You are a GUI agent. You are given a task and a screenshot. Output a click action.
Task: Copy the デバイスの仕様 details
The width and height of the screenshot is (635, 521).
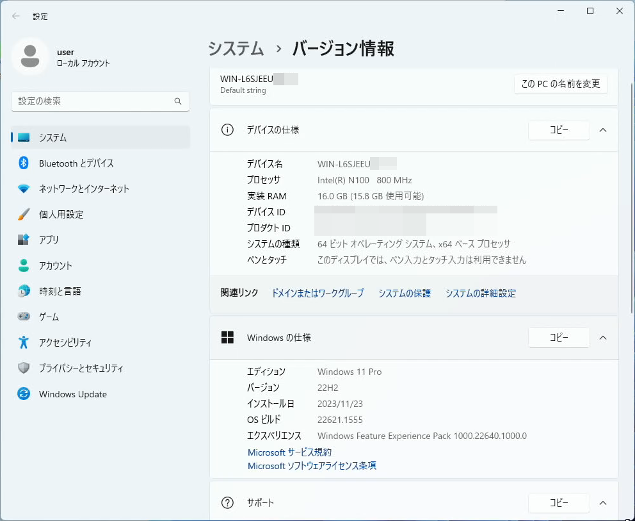point(559,130)
